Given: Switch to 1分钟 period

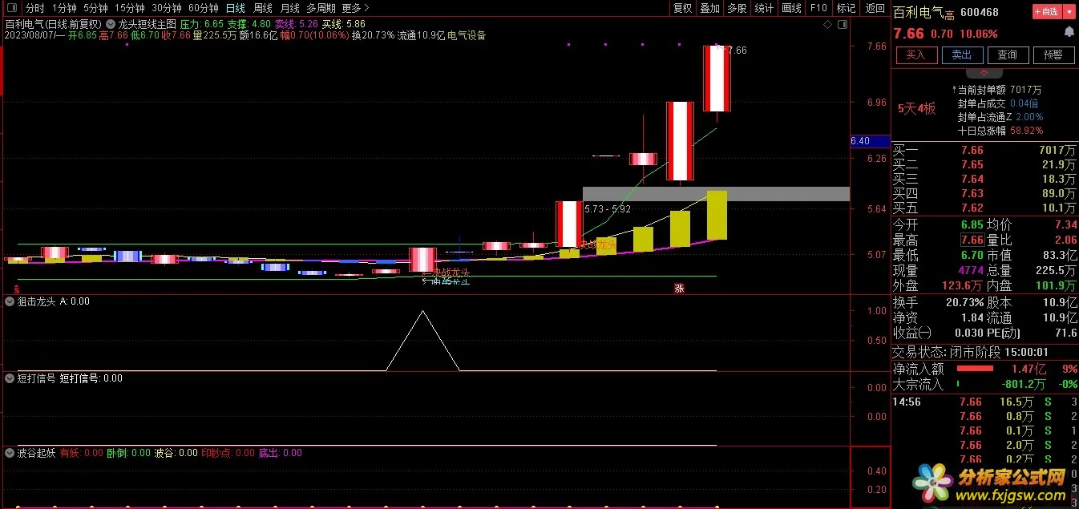Looking at the screenshot, I should click(x=64, y=8).
